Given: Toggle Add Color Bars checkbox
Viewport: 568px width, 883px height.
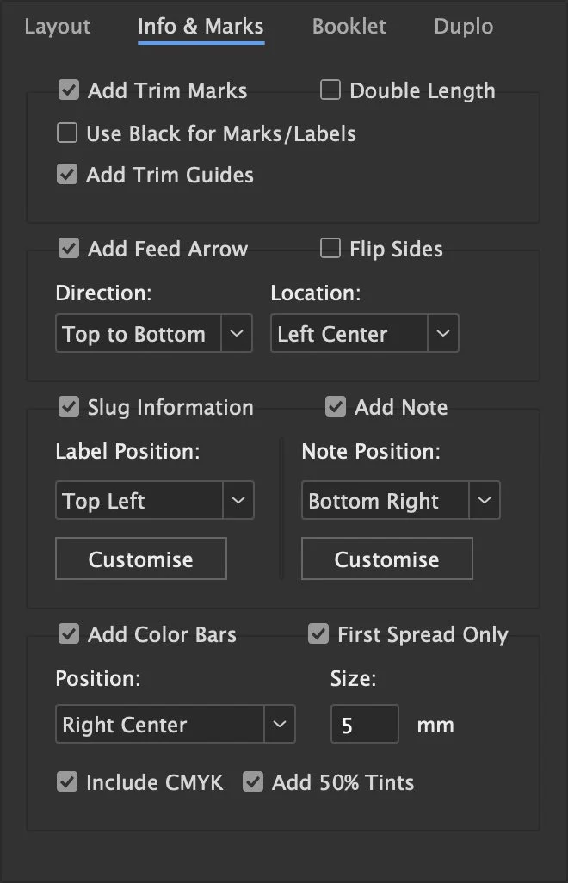Looking at the screenshot, I should tap(69, 634).
